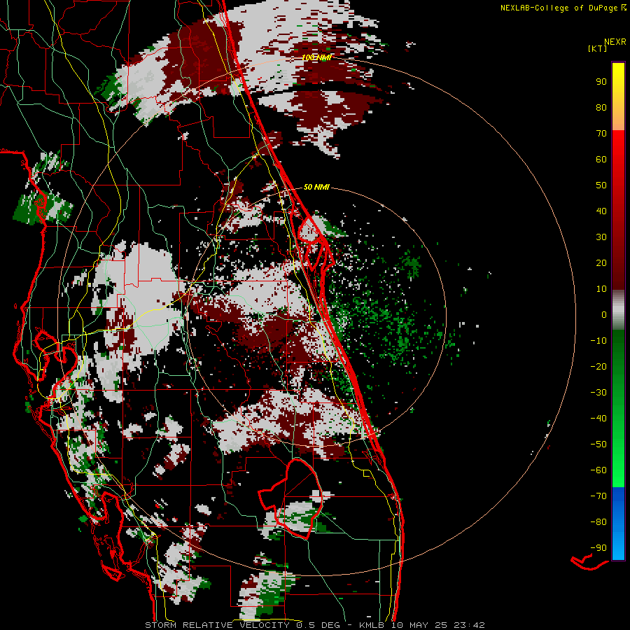Viewport: 630px width, 630px height.
Task: Select the -20 value on the velocity scale
Action: click(598, 366)
